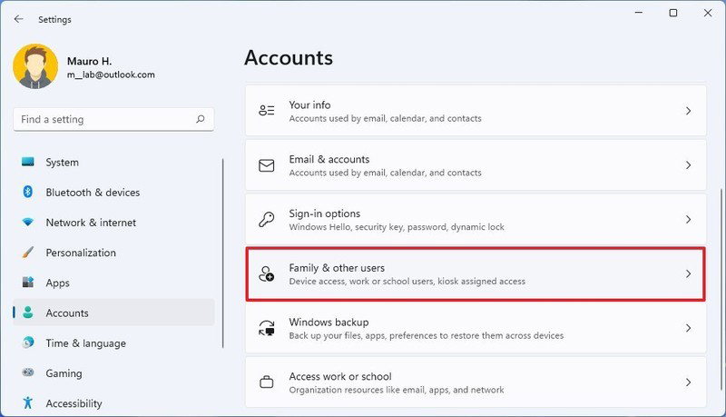Screen dimensions: 726x417
Task: Expand the Windows backup chevron
Action: click(688, 328)
